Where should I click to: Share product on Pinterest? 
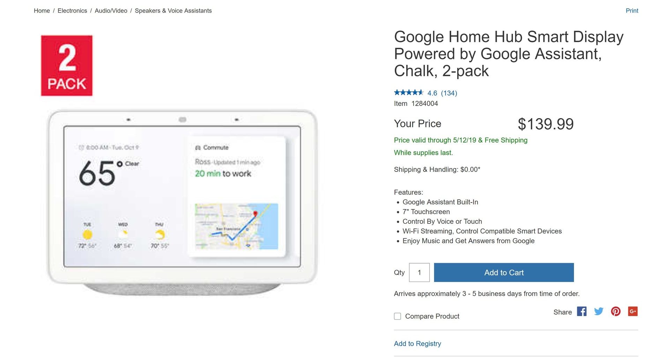point(616,311)
